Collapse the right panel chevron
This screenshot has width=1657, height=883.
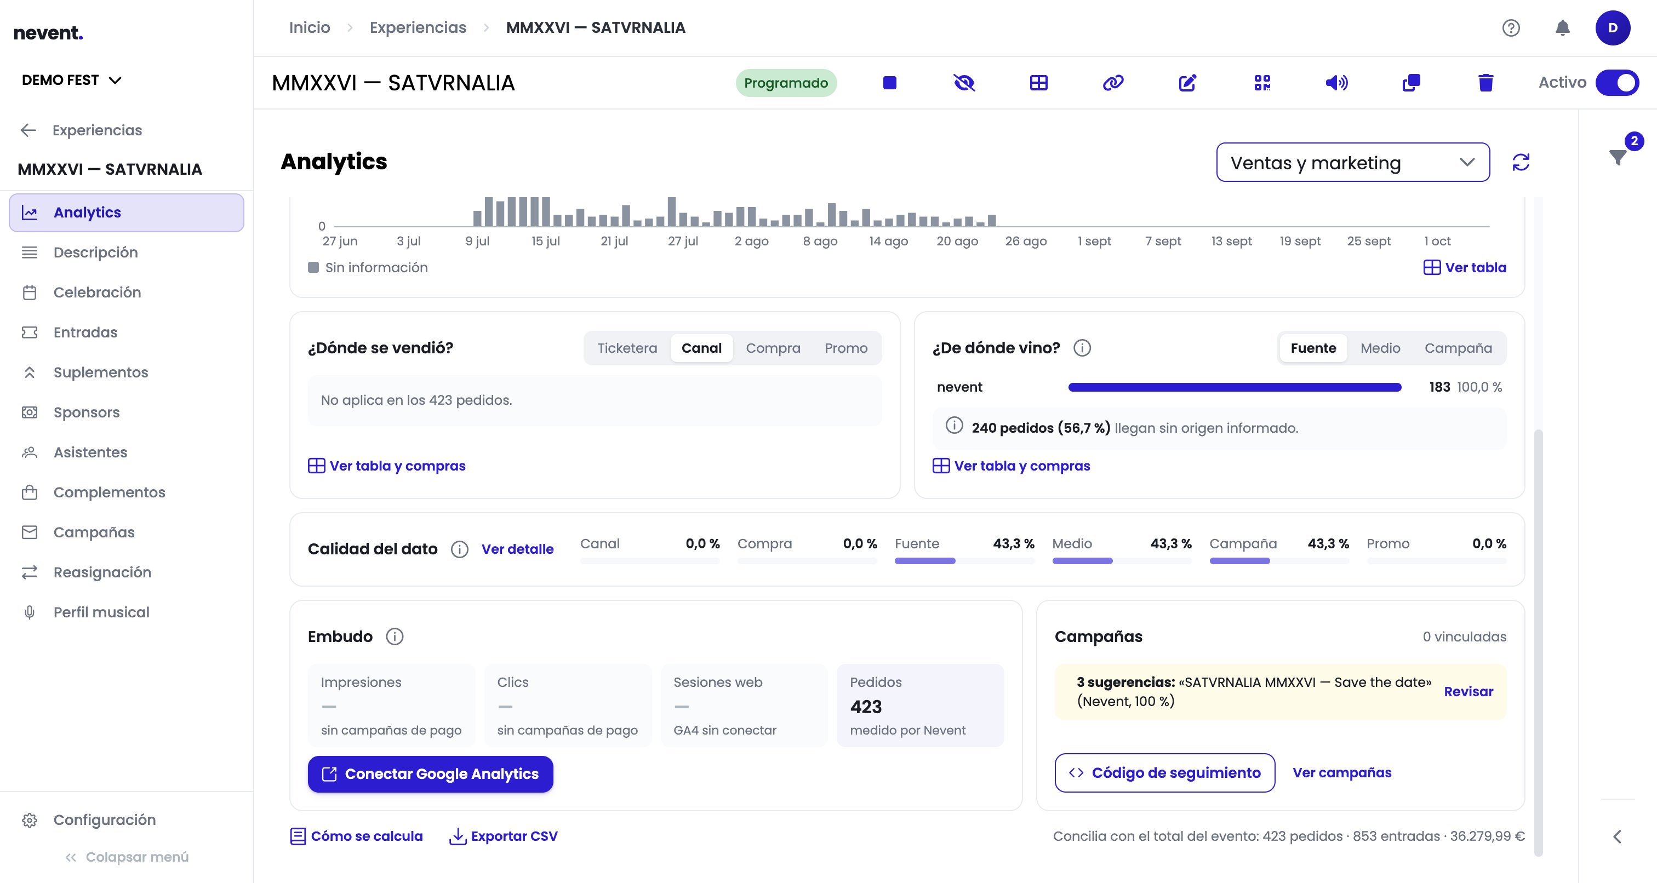[x=1618, y=836]
